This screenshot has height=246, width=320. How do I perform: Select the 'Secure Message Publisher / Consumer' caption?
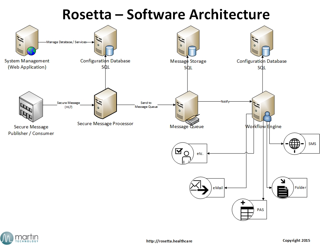(31, 130)
